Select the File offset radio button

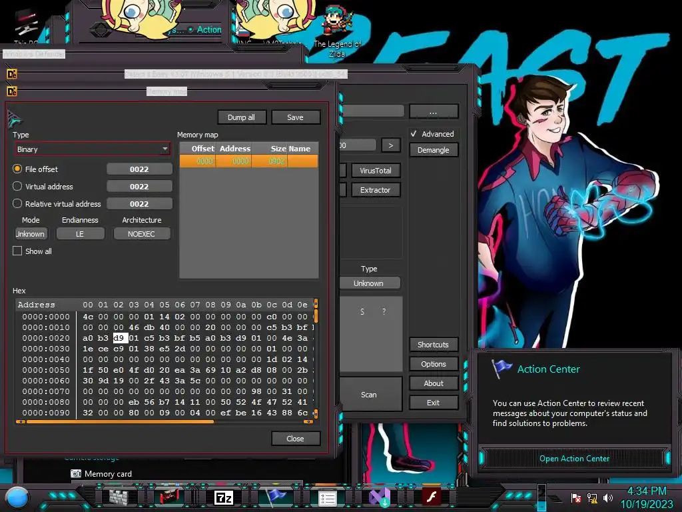tap(17, 169)
